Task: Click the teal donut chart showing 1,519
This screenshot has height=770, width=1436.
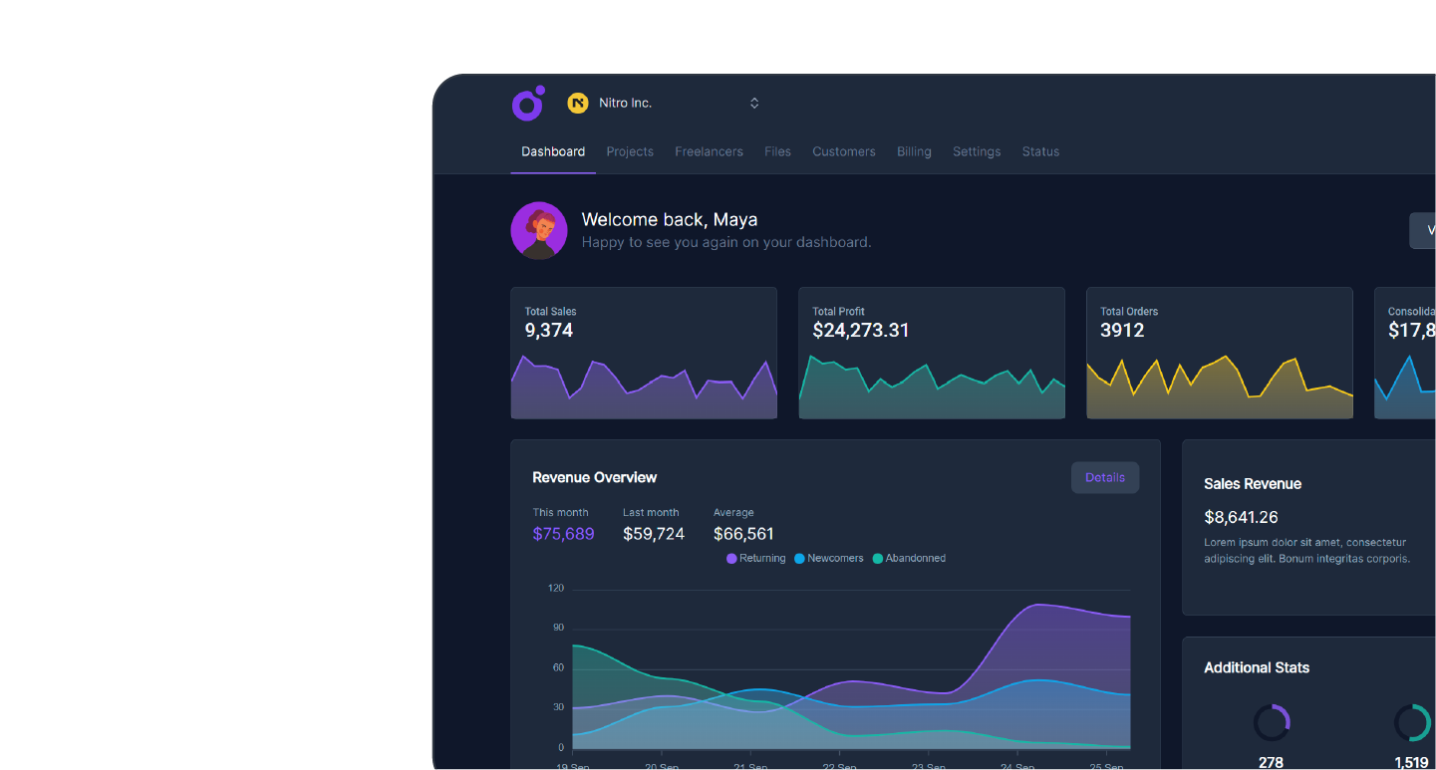Action: [x=1411, y=722]
